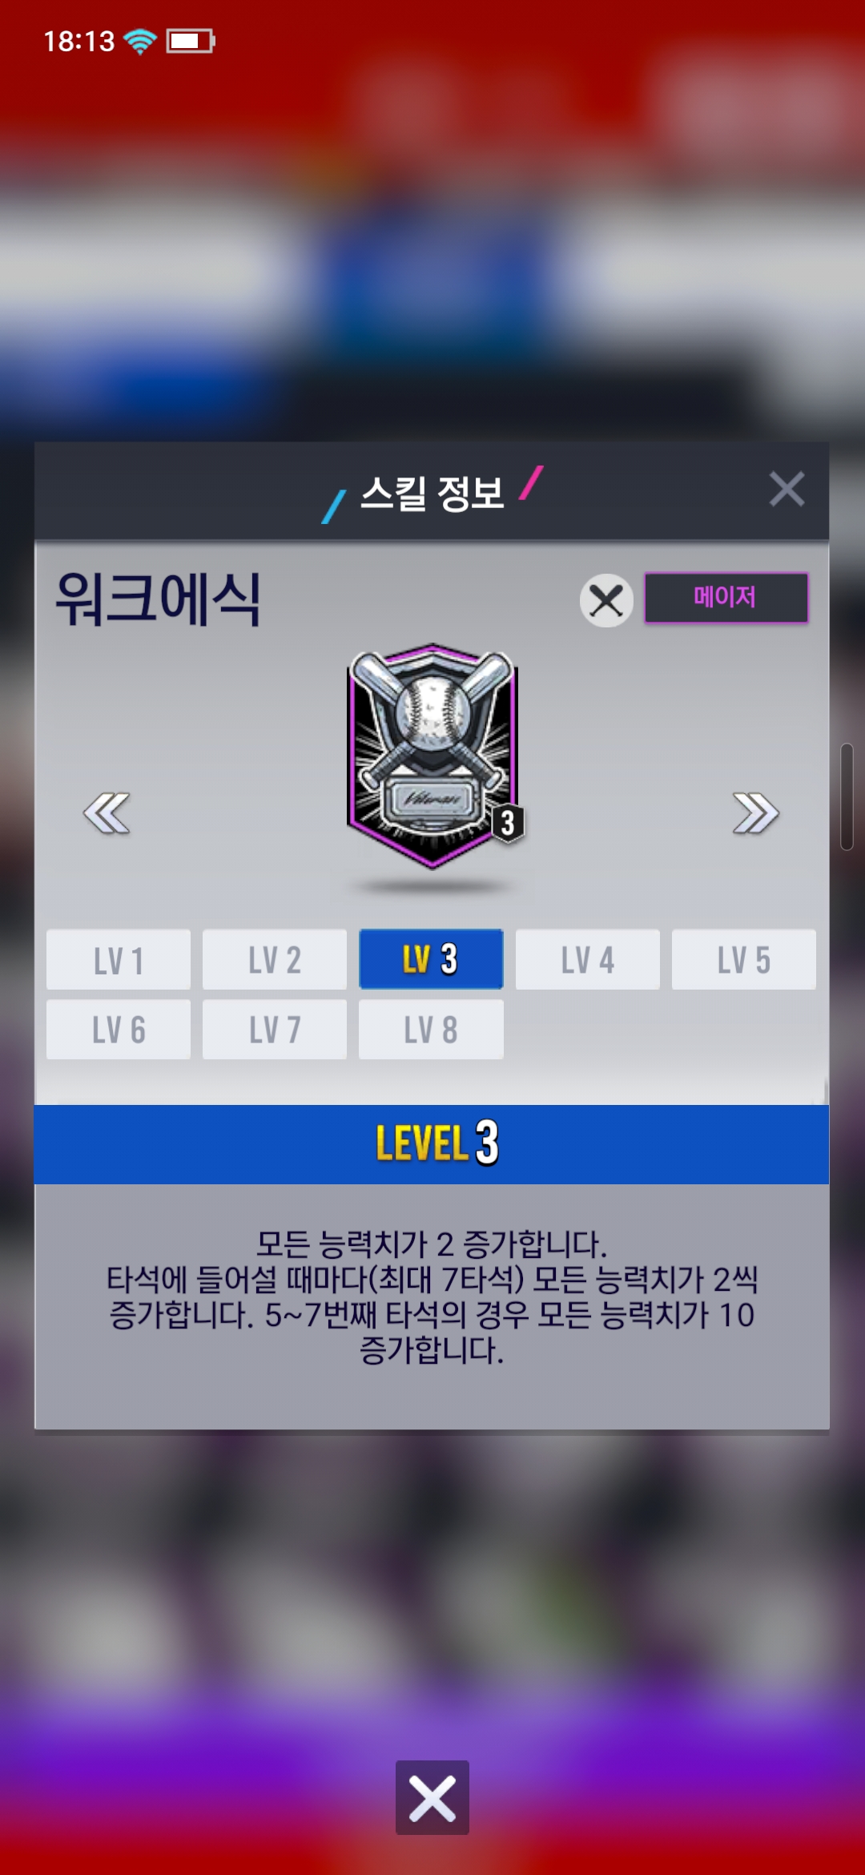Show LV 6 skill details
Image resolution: width=865 pixels, height=1875 pixels.
click(x=119, y=1029)
